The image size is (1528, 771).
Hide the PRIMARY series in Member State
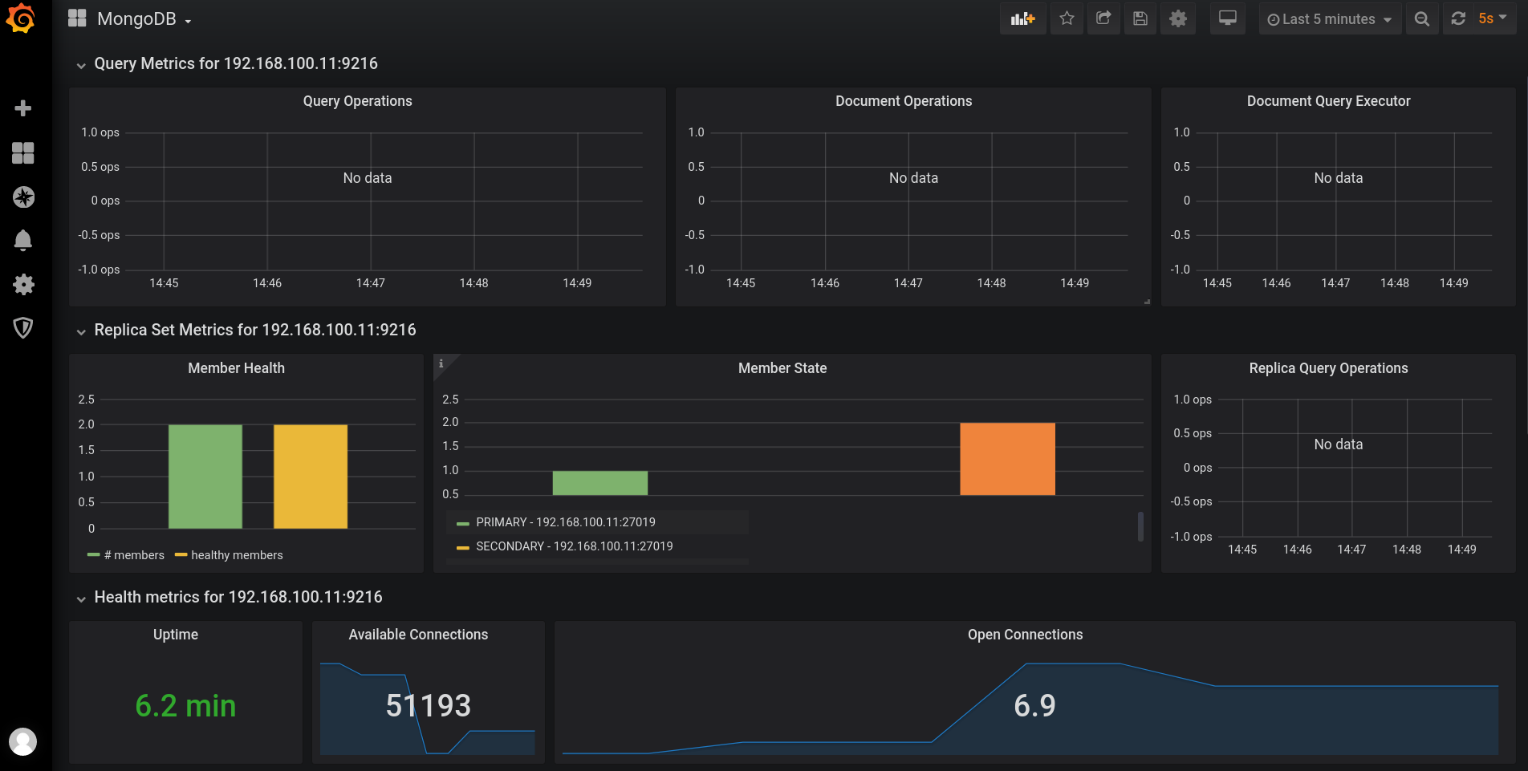(x=565, y=521)
